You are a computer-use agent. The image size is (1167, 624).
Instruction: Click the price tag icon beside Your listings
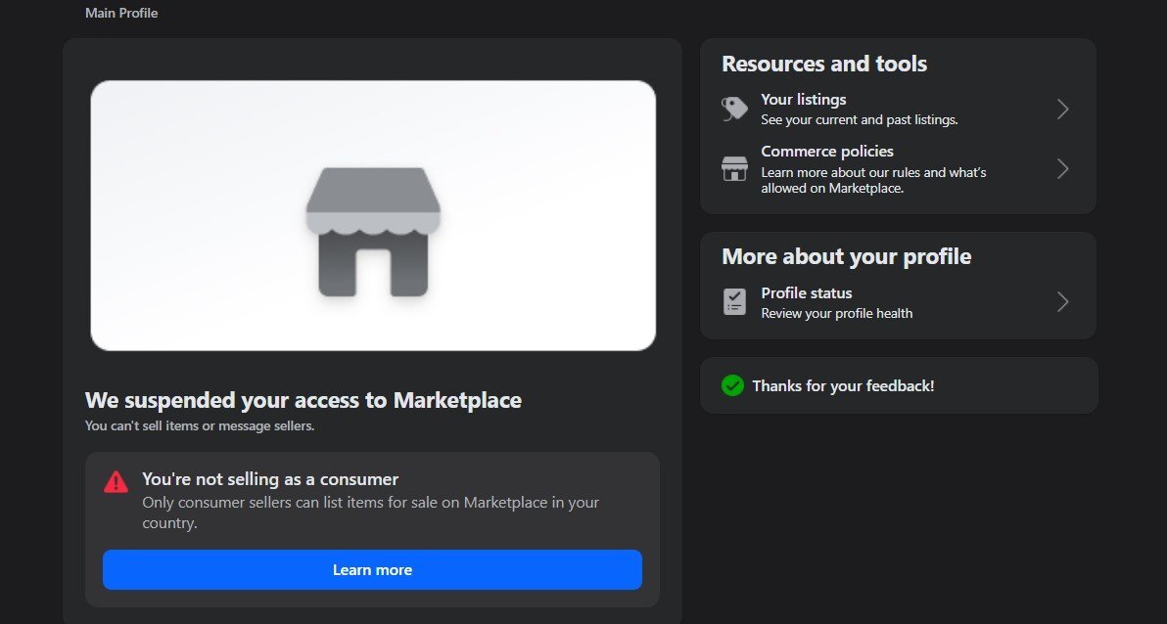(734, 109)
